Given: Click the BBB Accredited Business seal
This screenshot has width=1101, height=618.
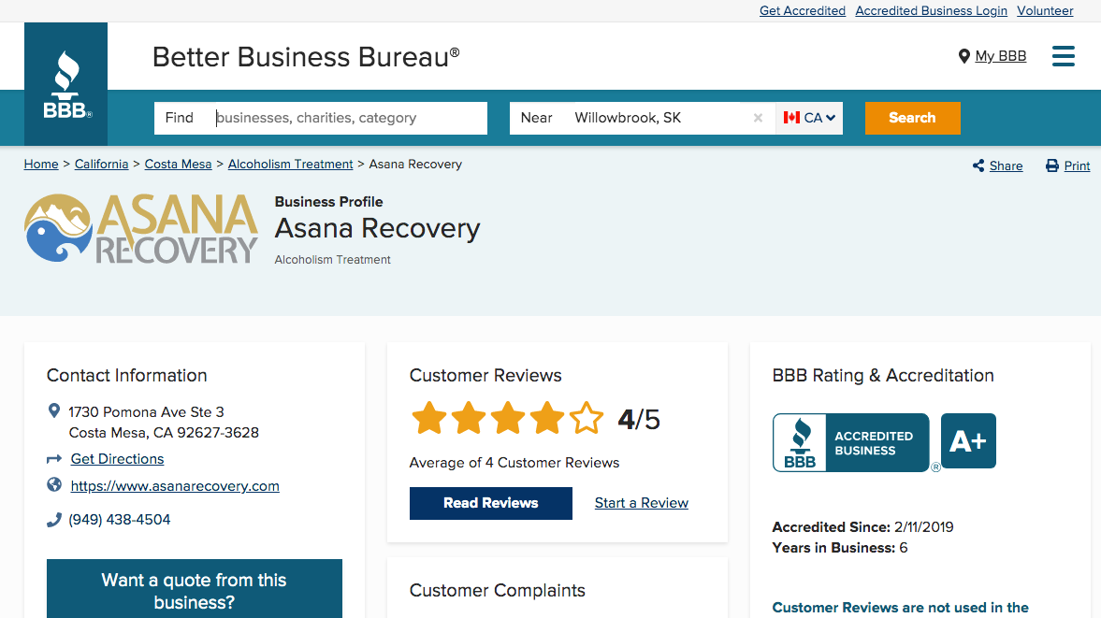Looking at the screenshot, I should tap(851, 442).
